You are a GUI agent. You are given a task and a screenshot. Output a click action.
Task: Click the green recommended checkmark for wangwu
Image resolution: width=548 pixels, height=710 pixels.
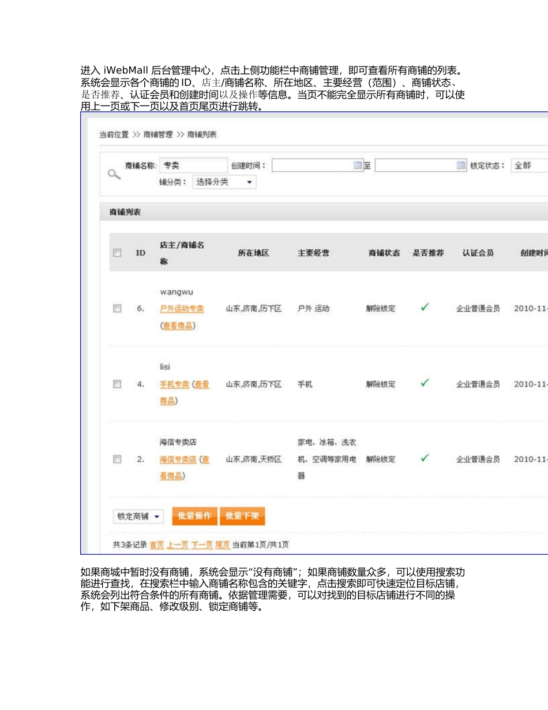(x=425, y=308)
